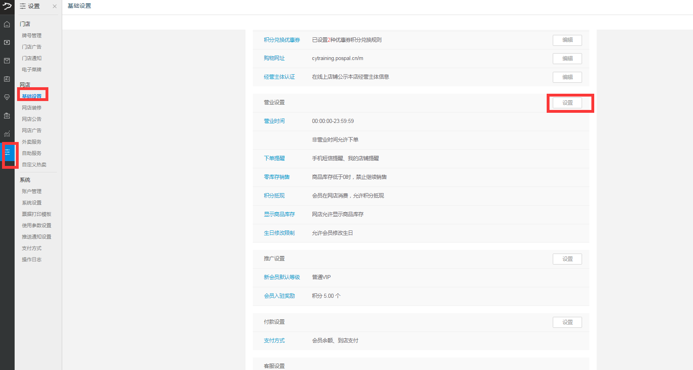Click the yen currency icon in sidebar

7,43
